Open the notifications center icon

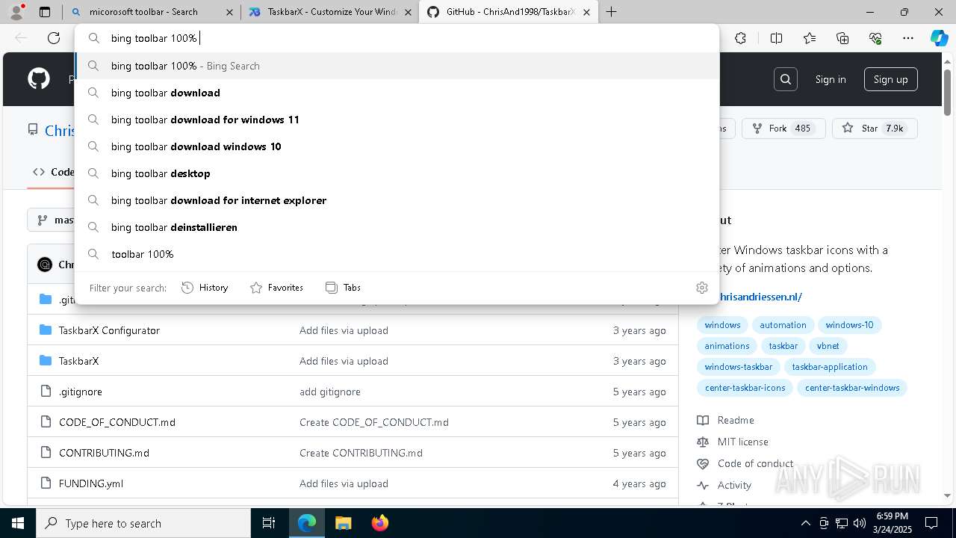931,523
